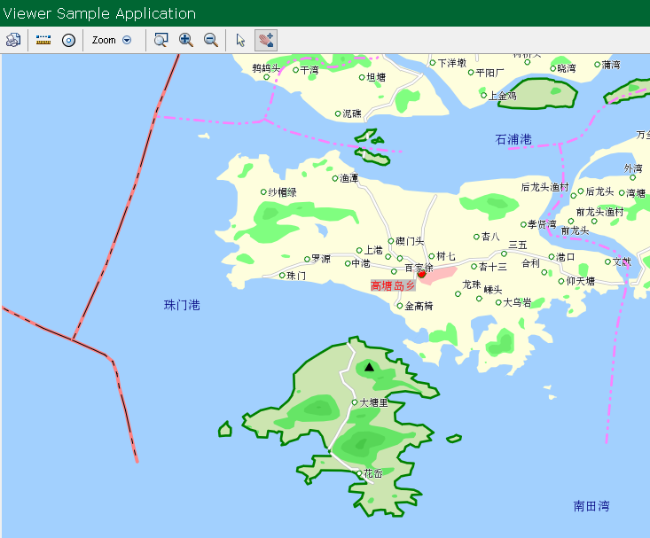Click the zoom in magnifier

coord(186,40)
